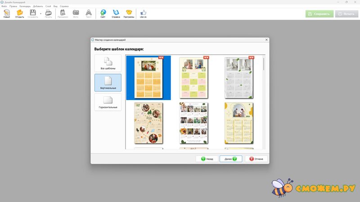
Task: Select the Вертикальные templates category
Action: pyautogui.click(x=108, y=83)
